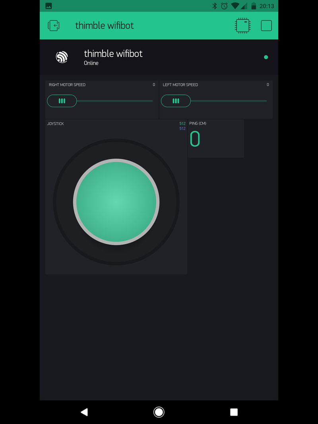
Task: Tap the 'thimble wifibot' device name
Action: pyautogui.click(x=113, y=54)
